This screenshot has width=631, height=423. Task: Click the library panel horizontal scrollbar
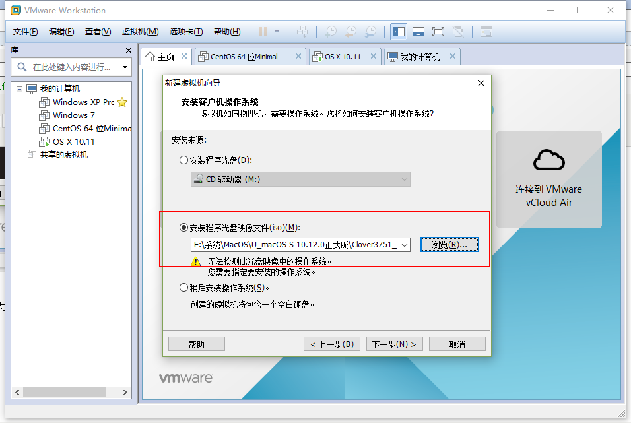[x=71, y=392]
